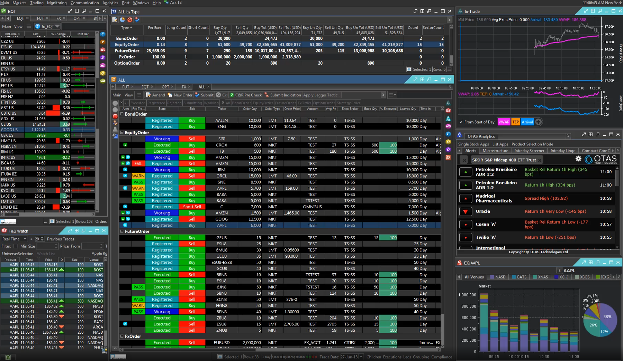
Task: Open the Trade Date dropdown arrow
Action: coord(361,357)
